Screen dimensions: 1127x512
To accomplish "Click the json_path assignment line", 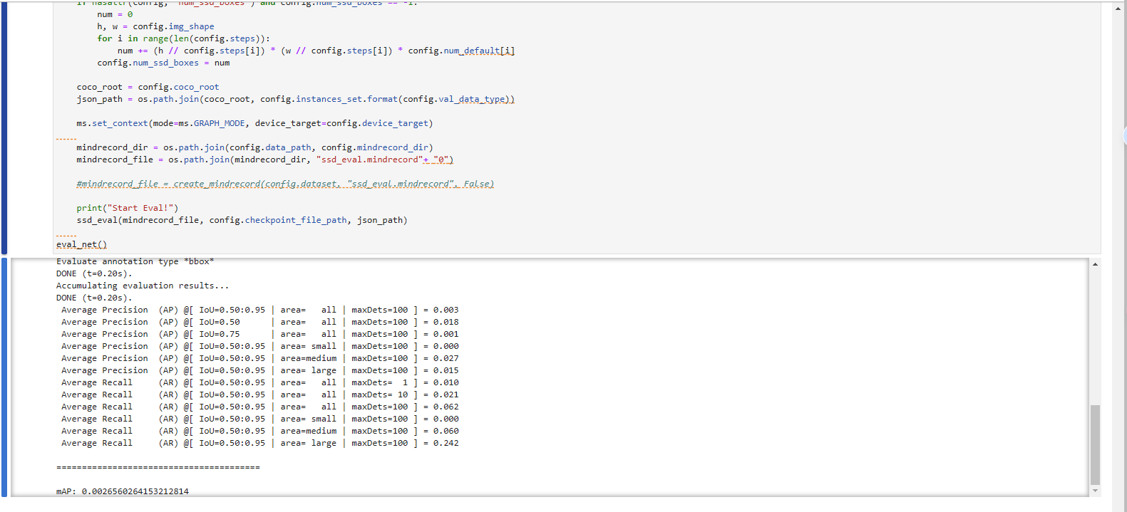I will [x=295, y=99].
